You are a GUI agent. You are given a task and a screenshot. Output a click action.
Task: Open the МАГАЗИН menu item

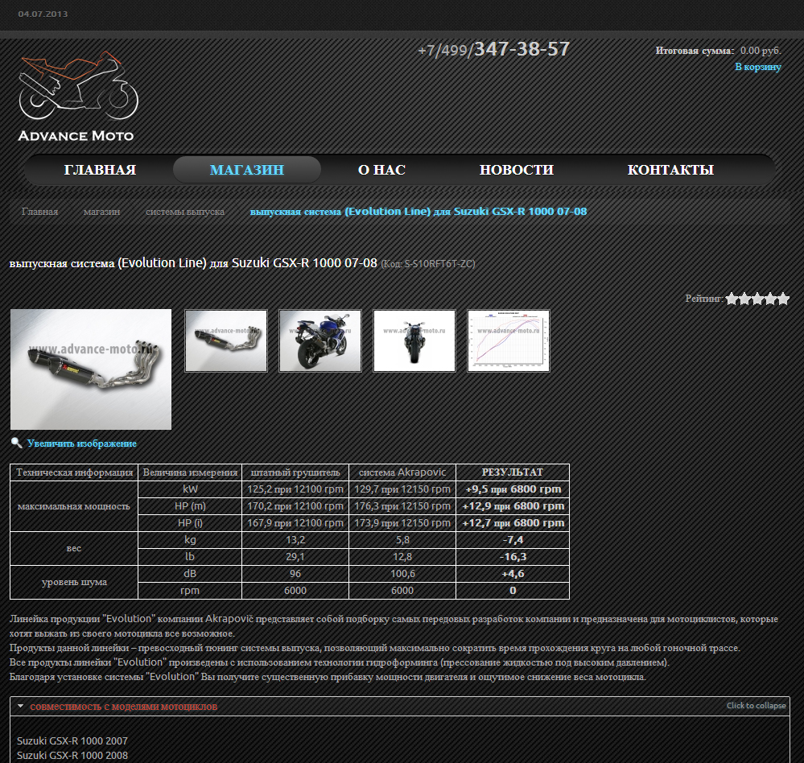pos(246,170)
